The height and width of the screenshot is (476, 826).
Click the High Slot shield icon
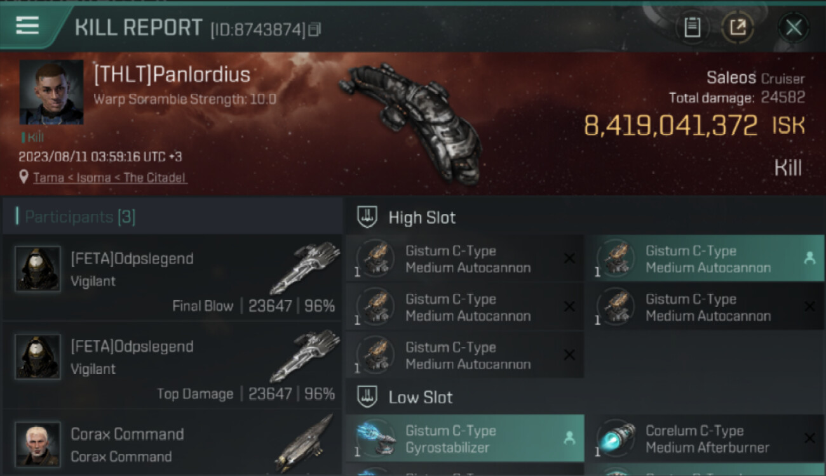(367, 217)
